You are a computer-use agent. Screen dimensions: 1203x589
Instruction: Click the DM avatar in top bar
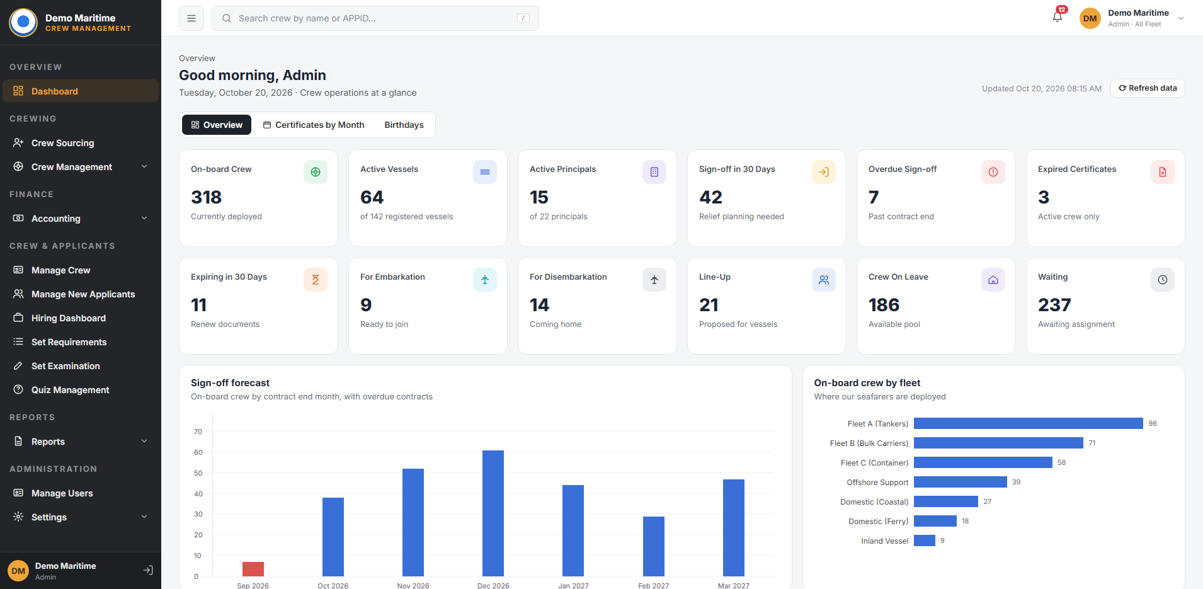pyautogui.click(x=1090, y=18)
